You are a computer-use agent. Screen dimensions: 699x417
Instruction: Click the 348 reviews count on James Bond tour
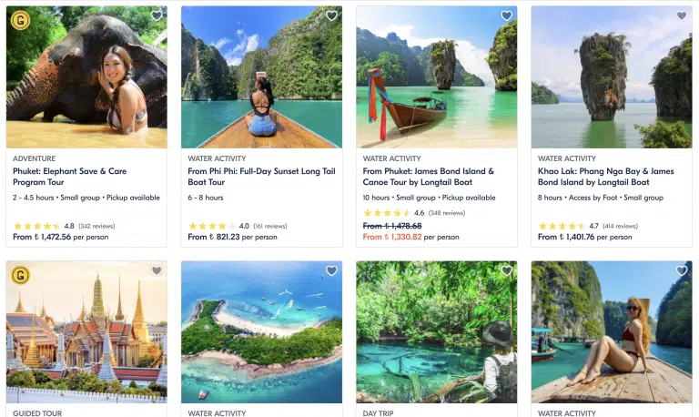pyautogui.click(x=446, y=213)
